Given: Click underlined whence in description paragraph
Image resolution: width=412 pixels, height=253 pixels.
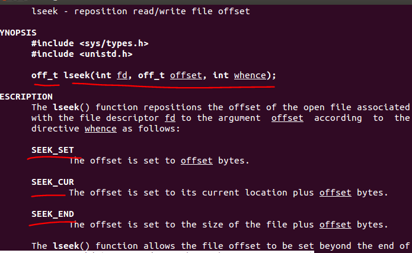Looking at the screenshot, I should click(x=100, y=129).
